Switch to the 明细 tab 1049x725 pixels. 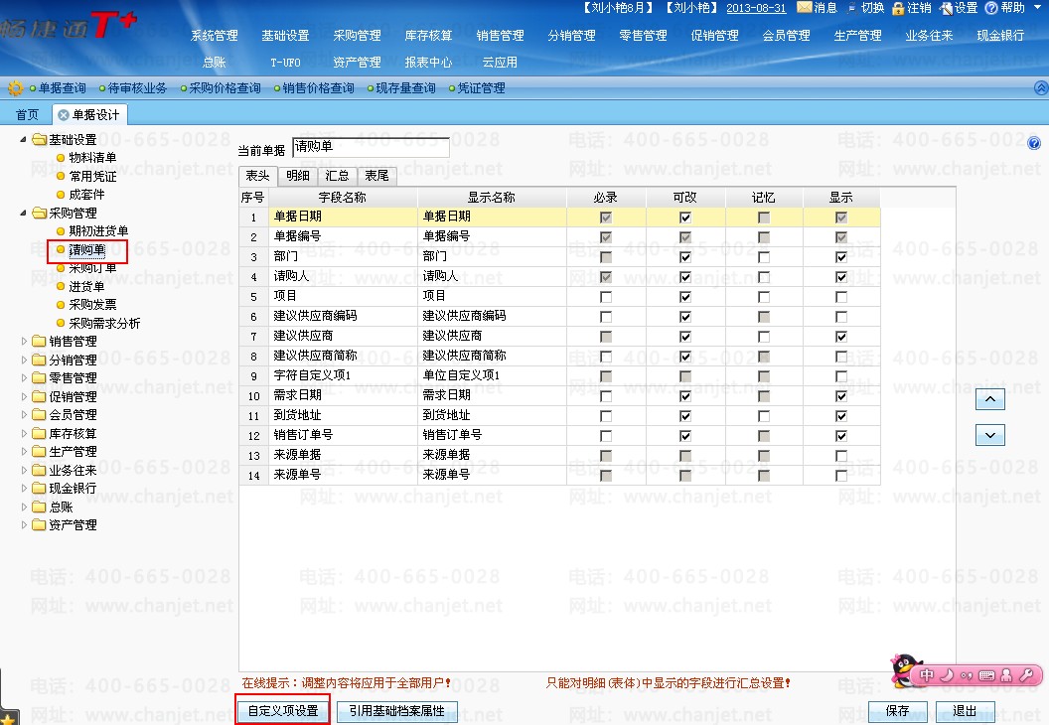298,176
